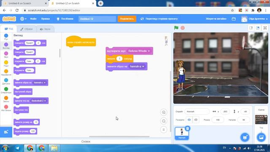Select the Hannah sprite thumbnail
This screenshot has width=270, height=152.
tap(182, 133)
